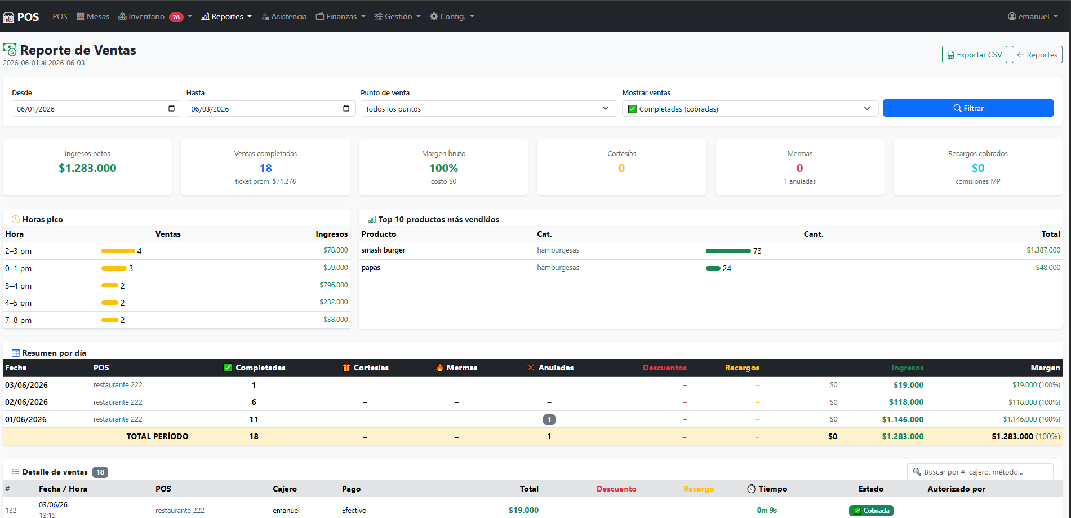Focus the Buscar por #, cajero search field
The height and width of the screenshot is (518, 1071).
980,472
